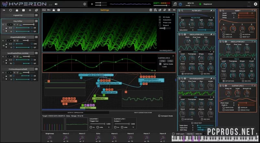Click the clipboard paste icon in editor toolbar
This screenshot has width=260, height=143.
point(150,10)
